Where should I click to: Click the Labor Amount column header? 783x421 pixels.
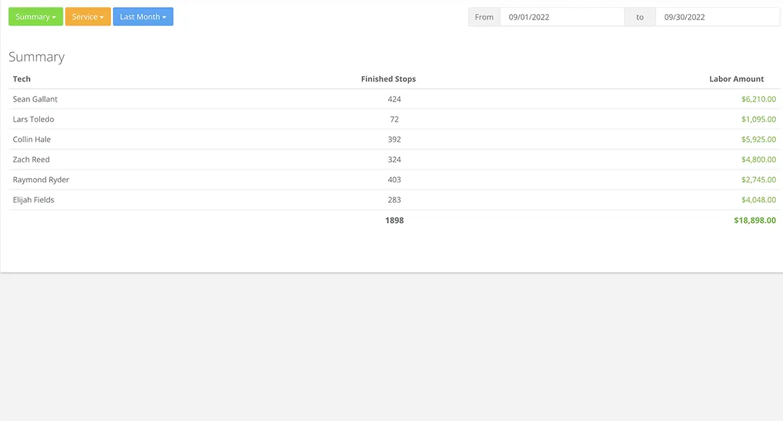(x=737, y=79)
